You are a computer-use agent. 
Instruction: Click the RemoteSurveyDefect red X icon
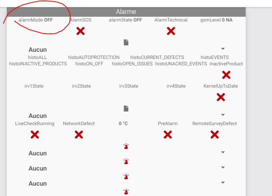[215, 135]
